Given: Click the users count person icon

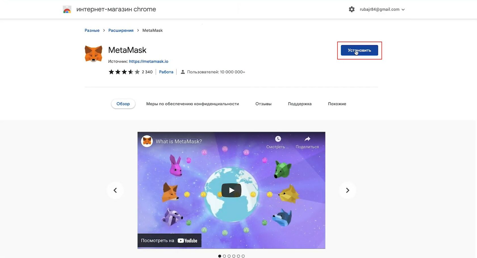Looking at the screenshot, I should click(x=183, y=72).
